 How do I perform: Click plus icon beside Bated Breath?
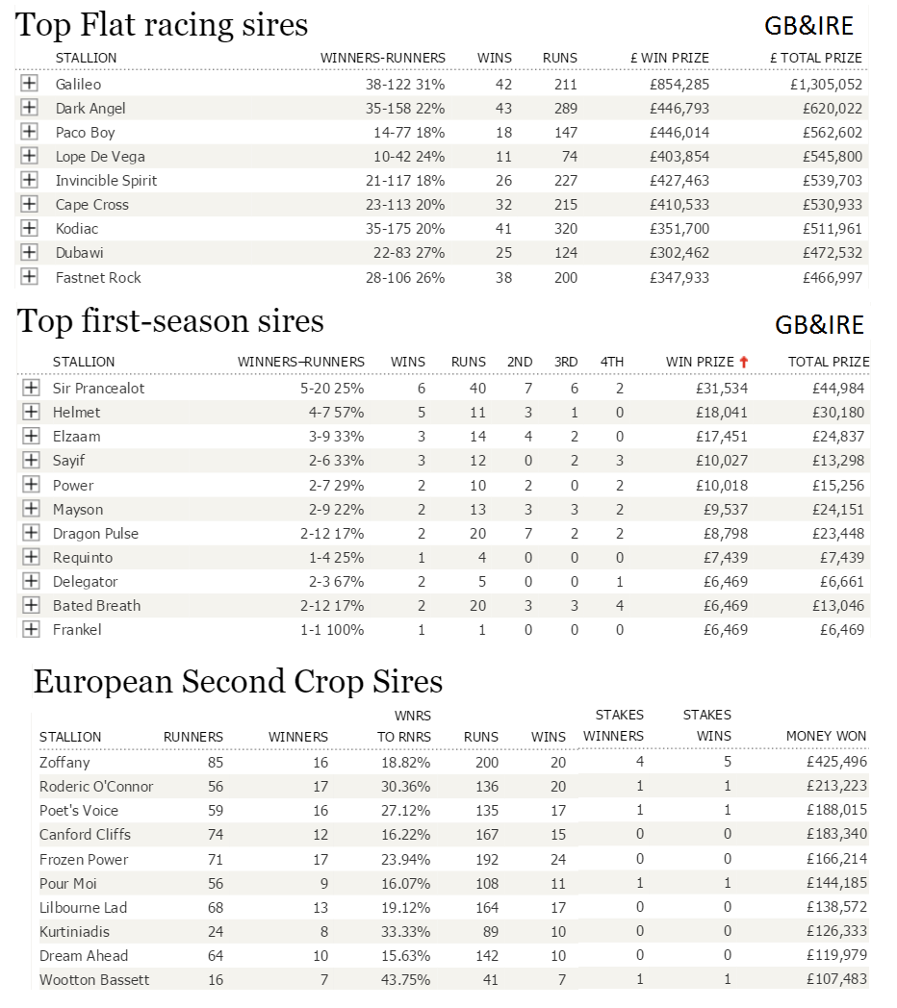coord(31,605)
